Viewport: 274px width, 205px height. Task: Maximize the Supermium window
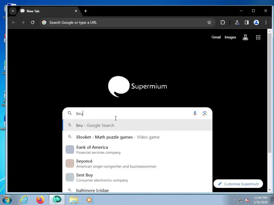click(253, 11)
